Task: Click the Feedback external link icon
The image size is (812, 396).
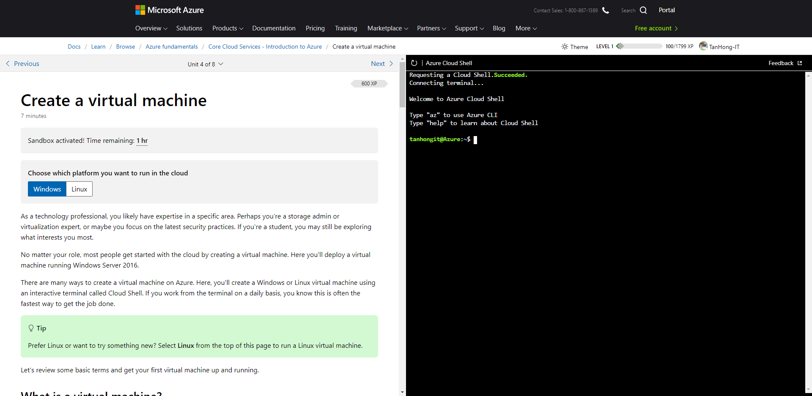Action: 800,63
